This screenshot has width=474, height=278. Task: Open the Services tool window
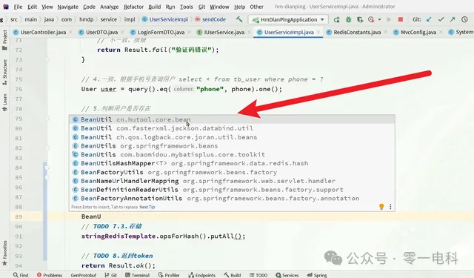[287, 275]
